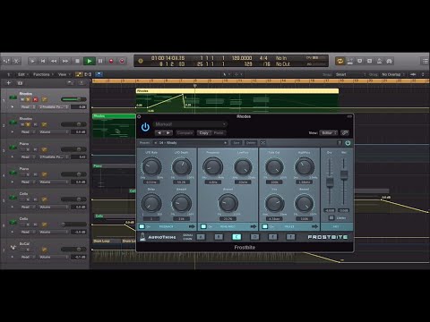Open the Edit menu in tracks area

point(22,74)
